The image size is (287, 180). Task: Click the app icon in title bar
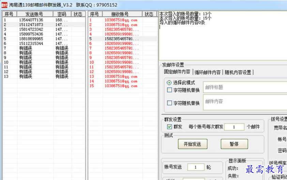pyautogui.click(x=4, y=5)
